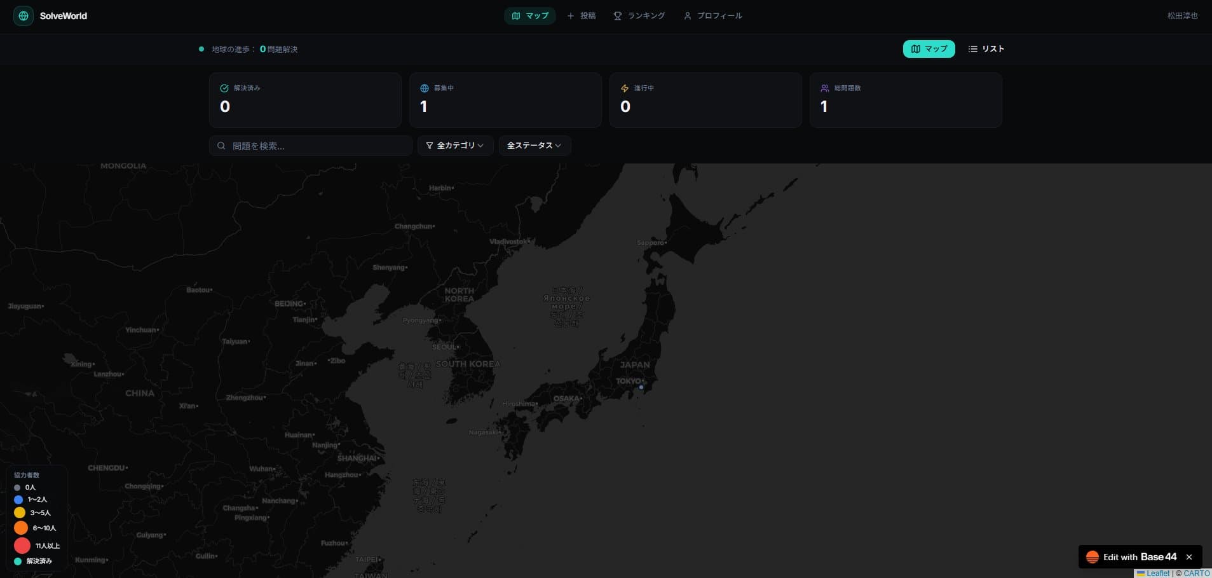The image size is (1212, 578).
Task: Click the 総問題数 stat card value 1
Action: [x=824, y=106]
